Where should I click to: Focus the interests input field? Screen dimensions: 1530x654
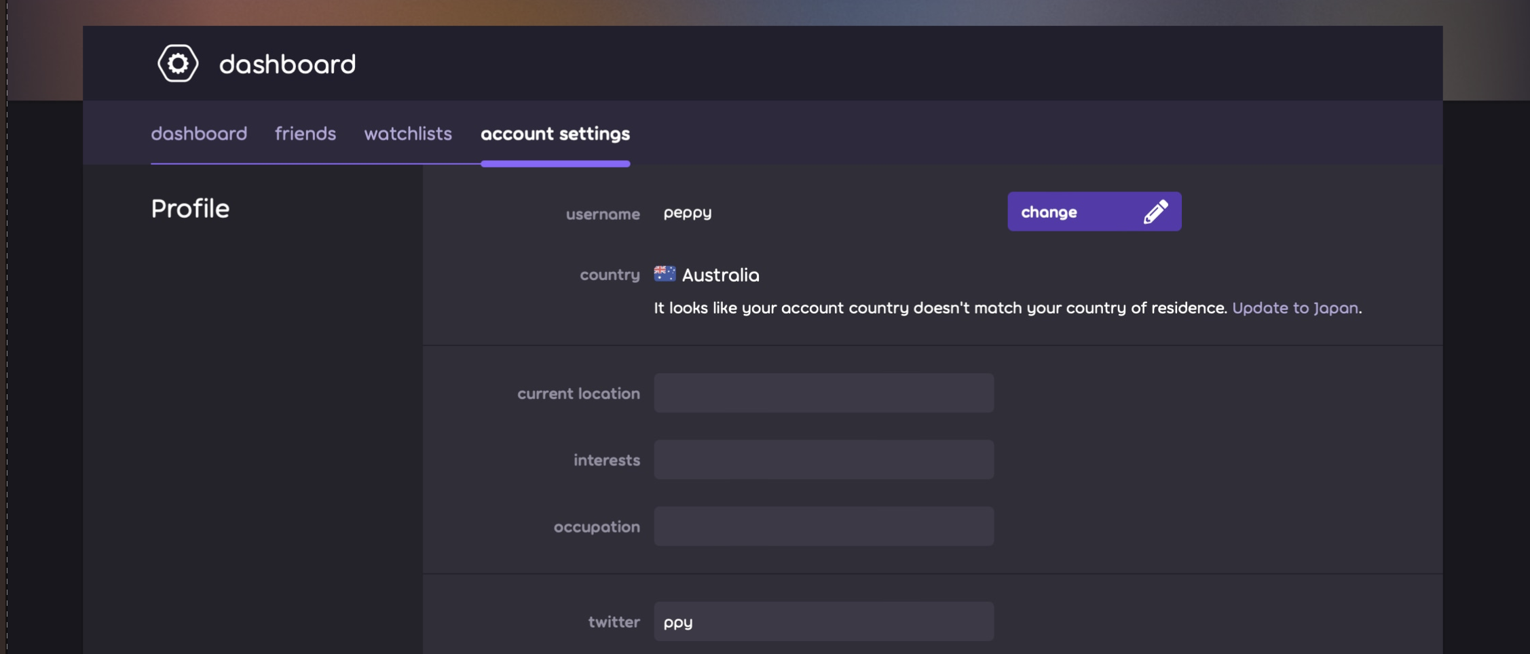coord(823,459)
